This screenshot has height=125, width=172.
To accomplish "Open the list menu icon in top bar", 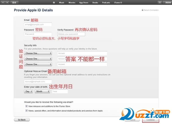I will 160,2.
